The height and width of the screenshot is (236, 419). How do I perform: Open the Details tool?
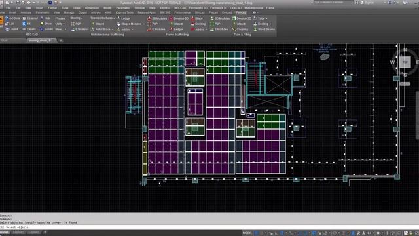(29, 29)
